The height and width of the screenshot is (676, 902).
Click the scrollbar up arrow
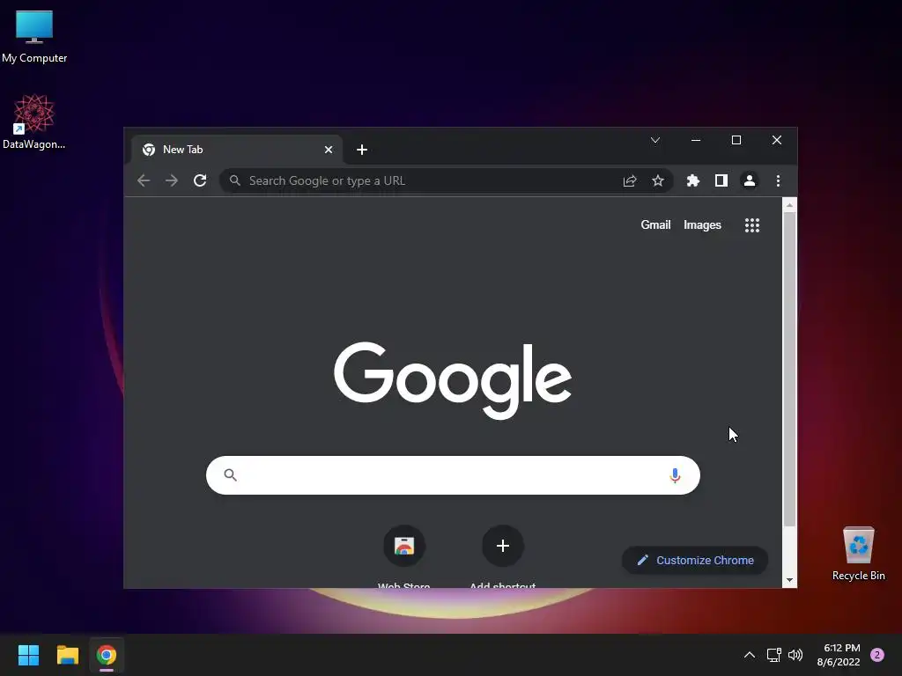coord(790,204)
